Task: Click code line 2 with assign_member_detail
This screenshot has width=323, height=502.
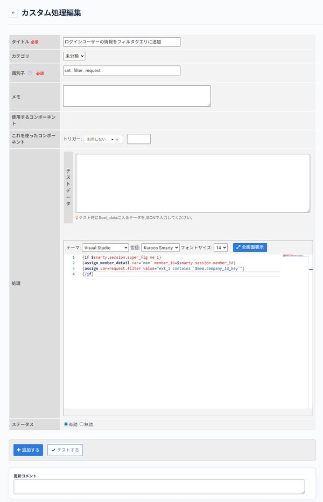Action: click(x=159, y=263)
